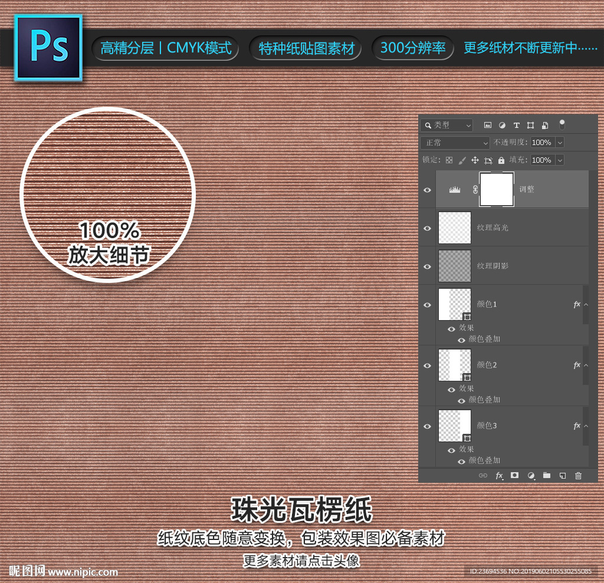Viewport: 604px width, 583px height.
Task: Toggle 效果 visibility under 颜色3
Action: (451, 450)
